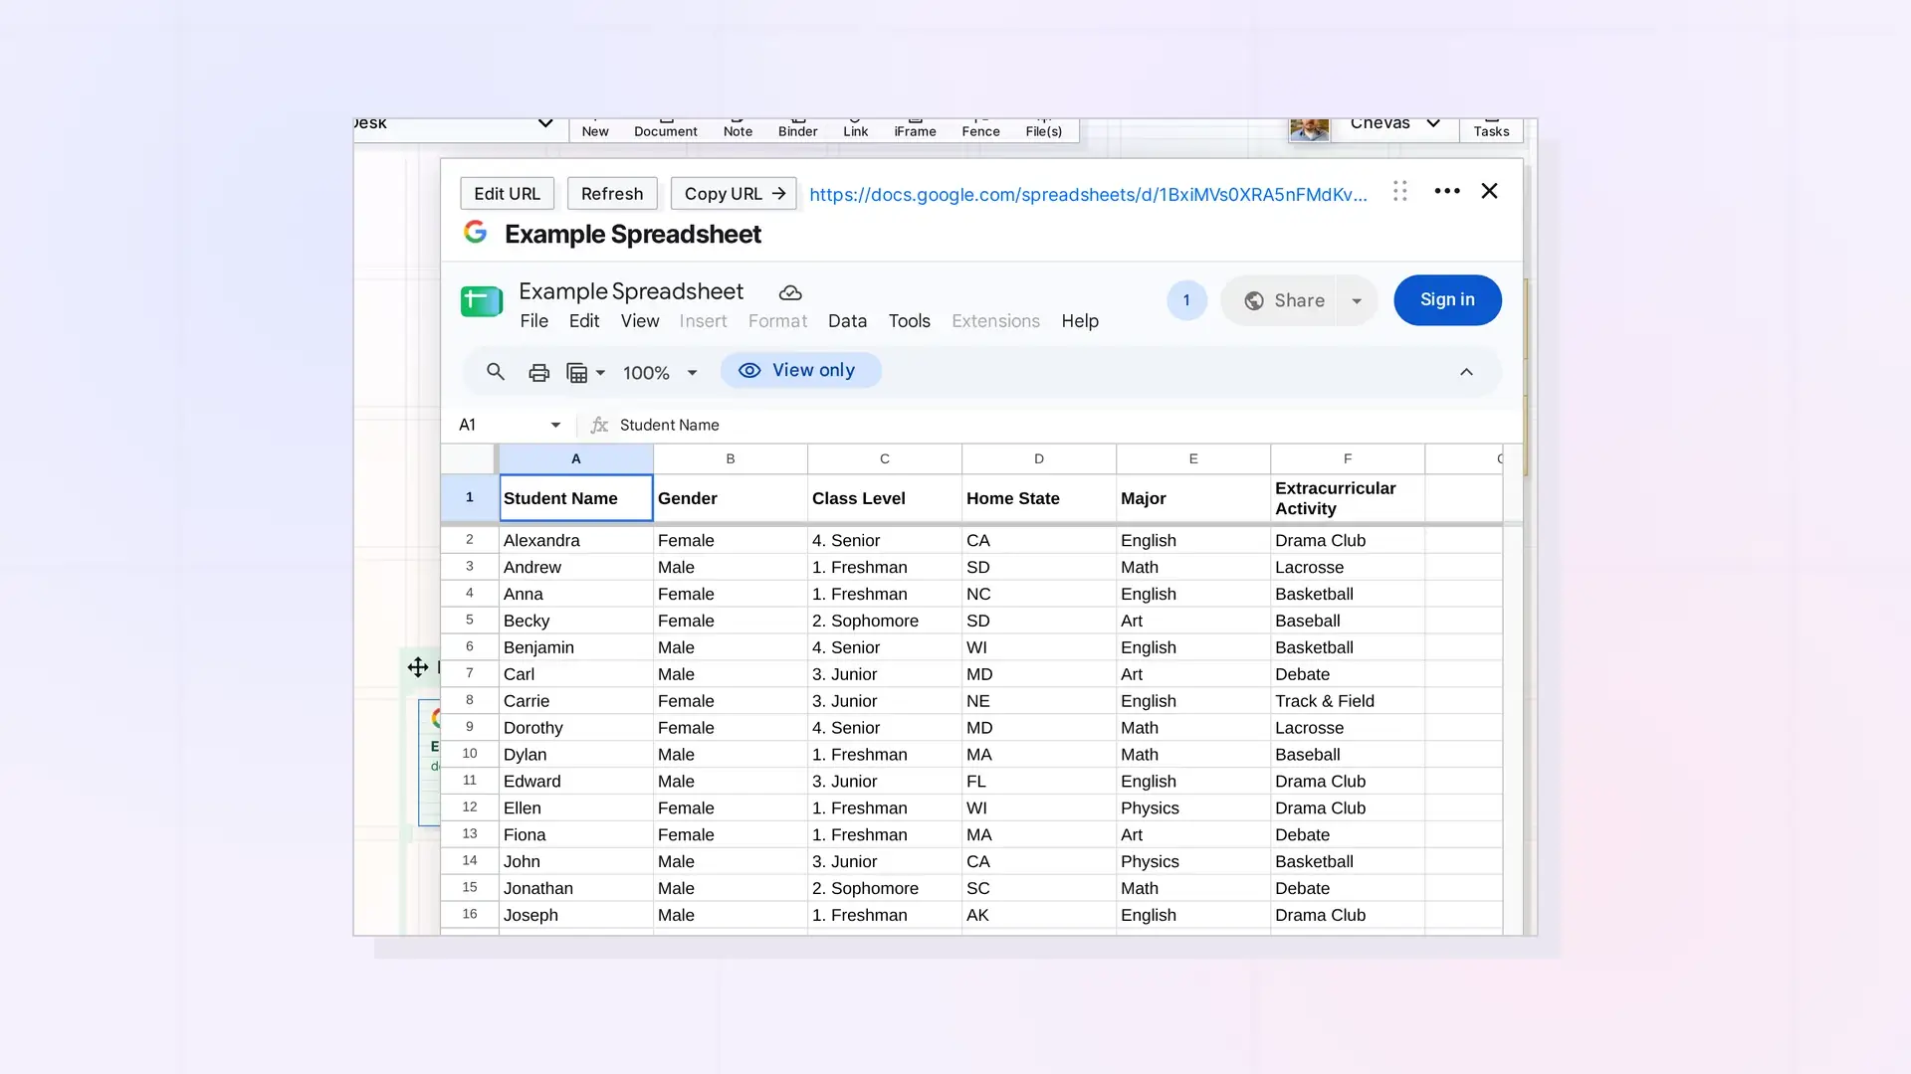The height and width of the screenshot is (1074, 1911).
Task: Click the Binder toolbar item
Action: tap(797, 128)
